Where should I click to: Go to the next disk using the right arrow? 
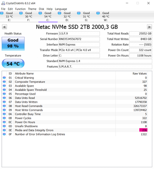click(x=149, y=27)
